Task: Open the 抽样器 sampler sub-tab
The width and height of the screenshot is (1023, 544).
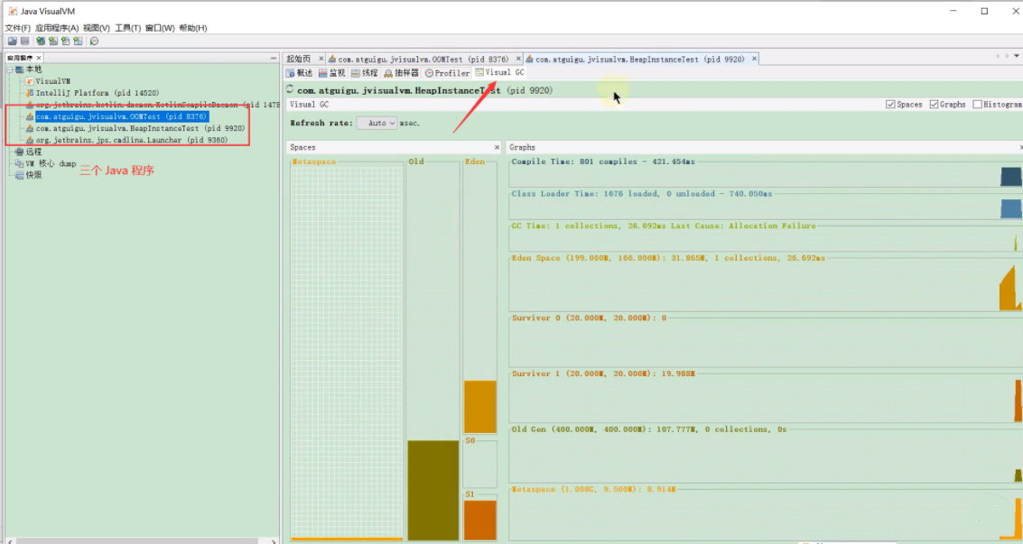Action: coord(401,73)
